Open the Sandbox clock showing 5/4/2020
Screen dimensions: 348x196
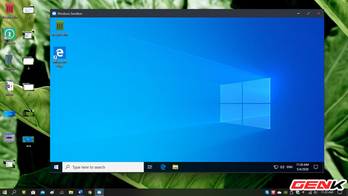(x=302, y=167)
